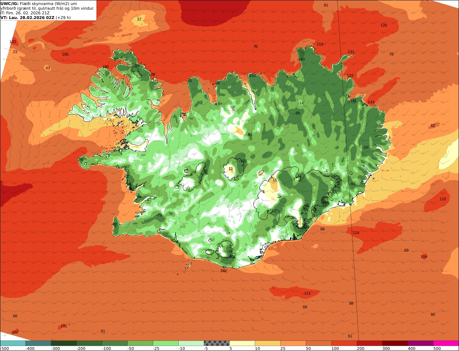Click the map value '15' on Vatnajökull edge

coord(275,180)
